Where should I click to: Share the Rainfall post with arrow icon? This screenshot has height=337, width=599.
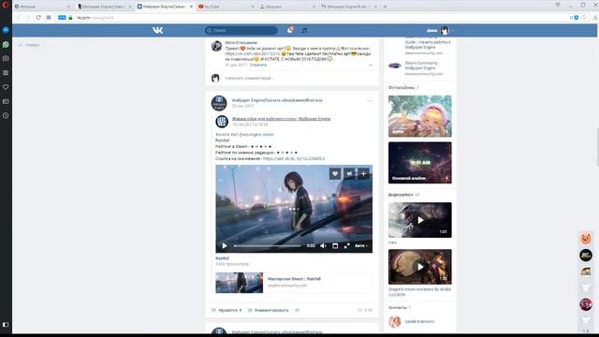pos(297,310)
